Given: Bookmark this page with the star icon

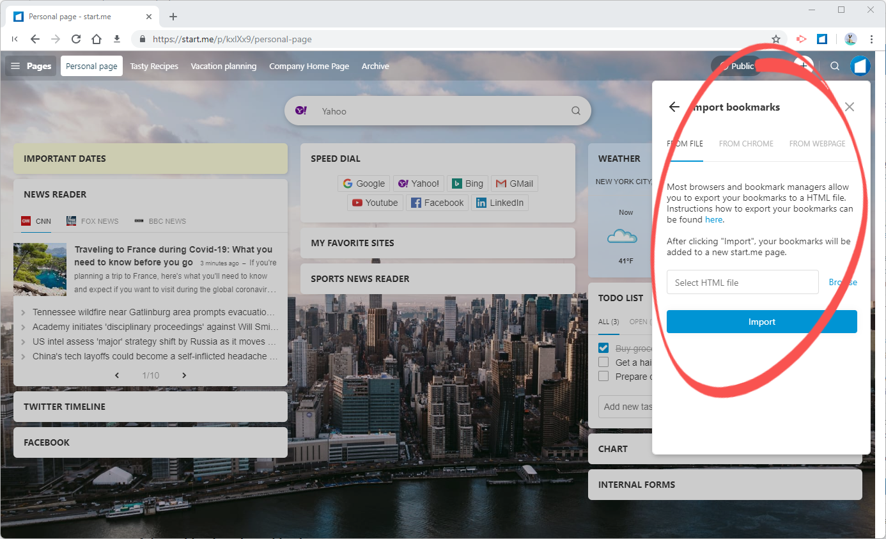Looking at the screenshot, I should pyautogui.click(x=776, y=39).
